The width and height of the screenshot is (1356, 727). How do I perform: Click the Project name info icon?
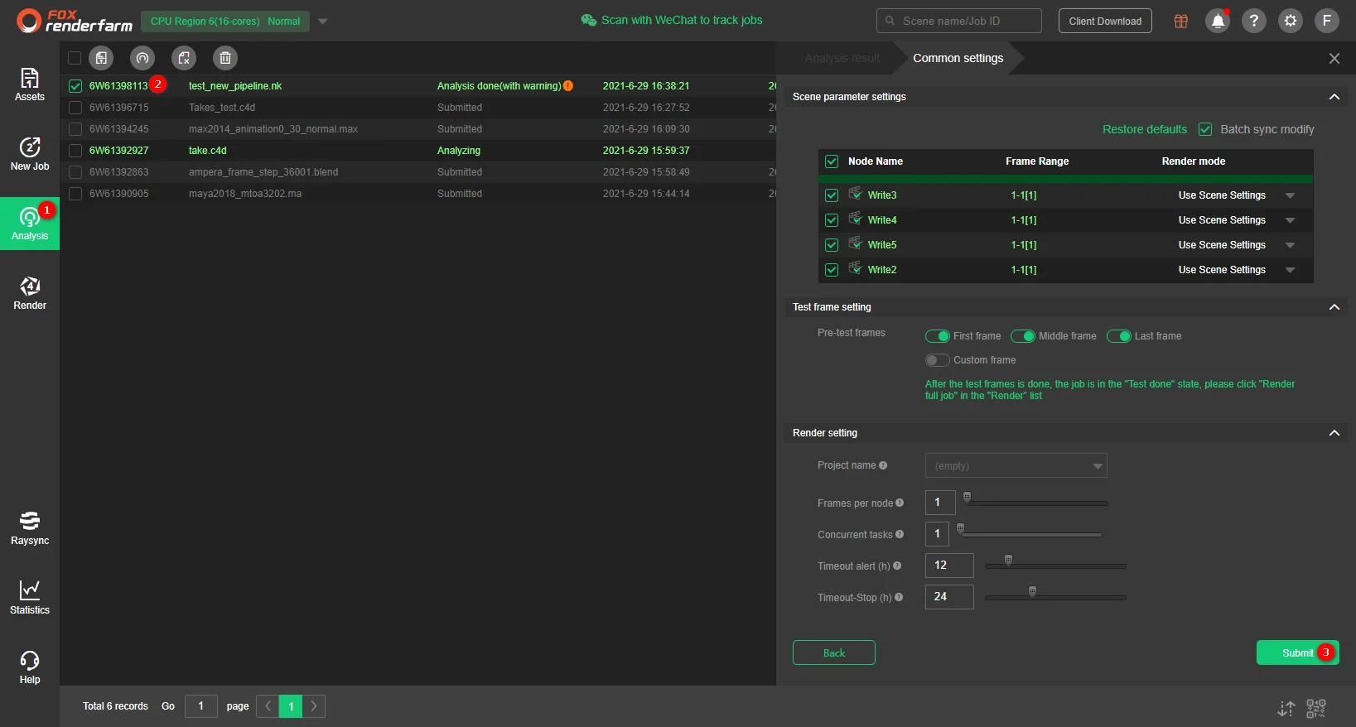point(883,465)
